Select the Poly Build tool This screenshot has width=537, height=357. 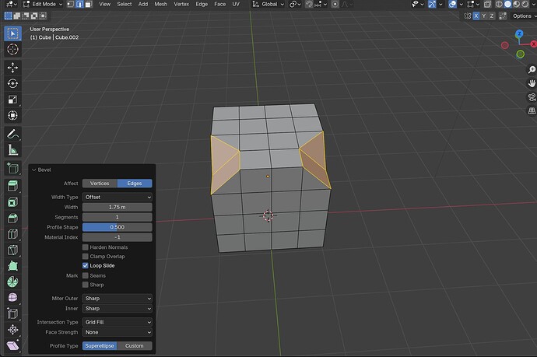(x=12, y=266)
